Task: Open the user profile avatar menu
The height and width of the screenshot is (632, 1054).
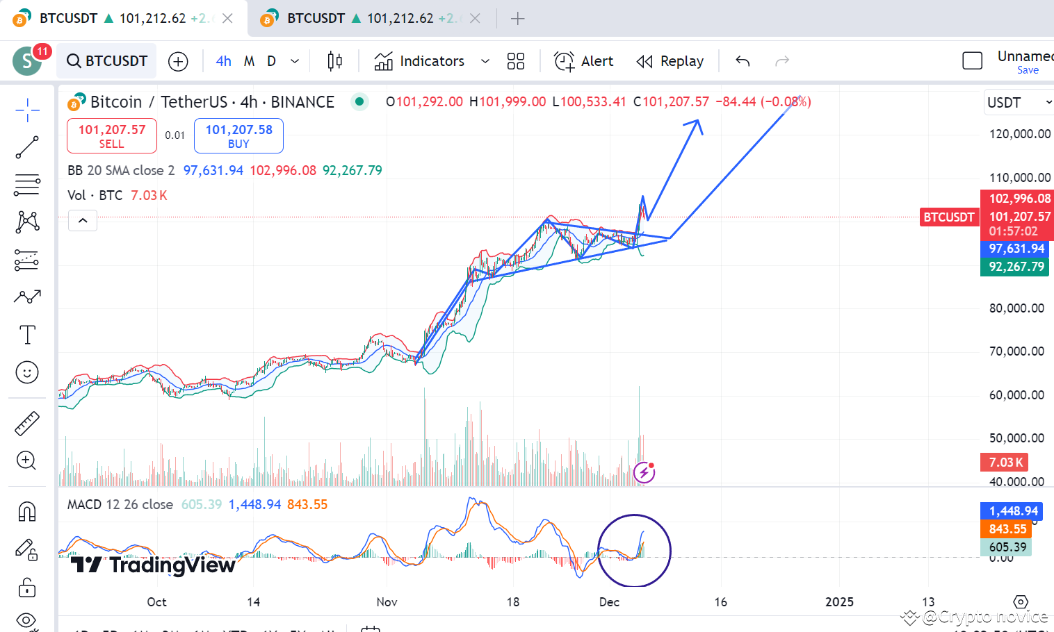Action: pyautogui.click(x=27, y=62)
